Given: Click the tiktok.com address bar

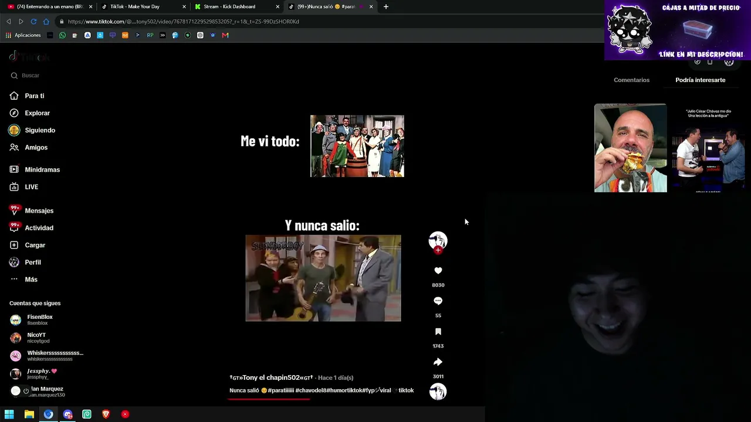Looking at the screenshot, I should (329, 22).
